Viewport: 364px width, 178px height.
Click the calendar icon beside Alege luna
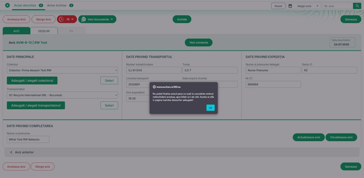click(x=290, y=6)
